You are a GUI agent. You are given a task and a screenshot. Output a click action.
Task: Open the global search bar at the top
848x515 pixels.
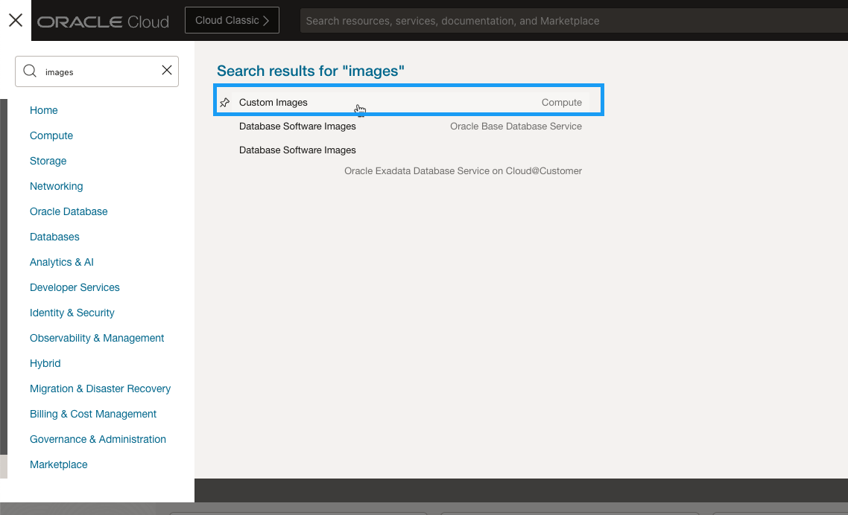pos(522,20)
